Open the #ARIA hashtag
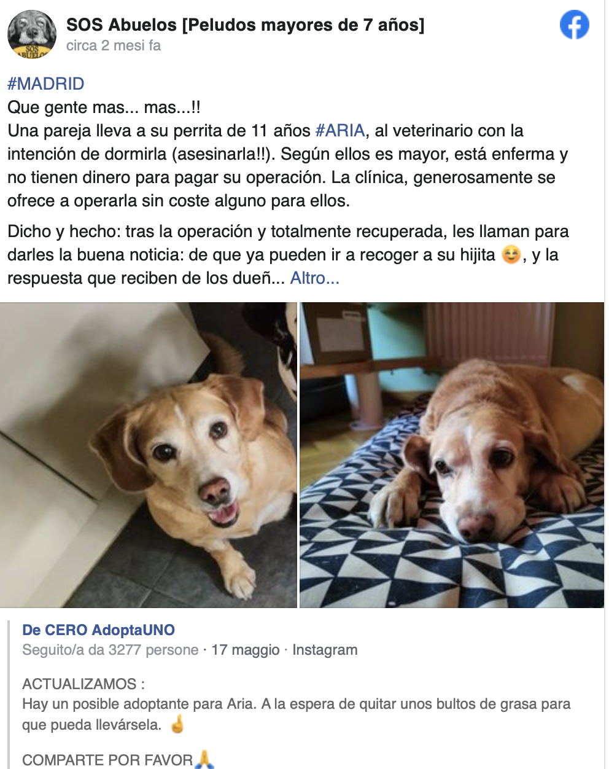This screenshot has height=769, width=609. (x=340, y=130)
